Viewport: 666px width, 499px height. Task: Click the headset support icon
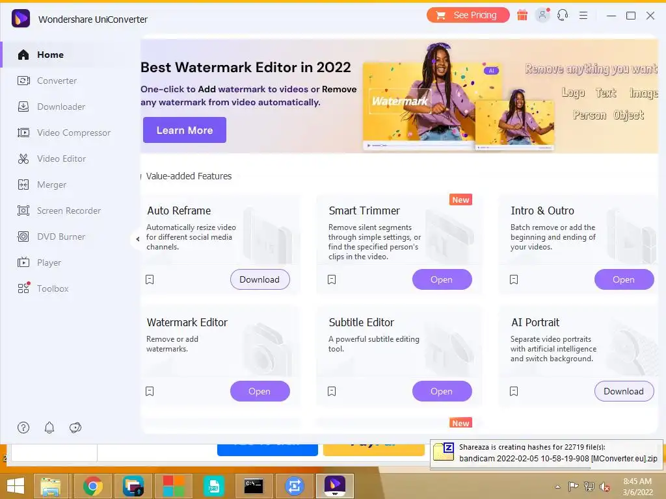click(563, 16)
